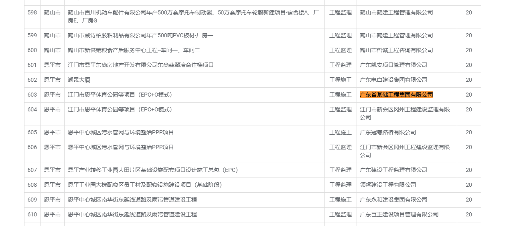The width and height of the screenshot is (521, 226).
Task: Click row number 601
Action: click(32, 65)
